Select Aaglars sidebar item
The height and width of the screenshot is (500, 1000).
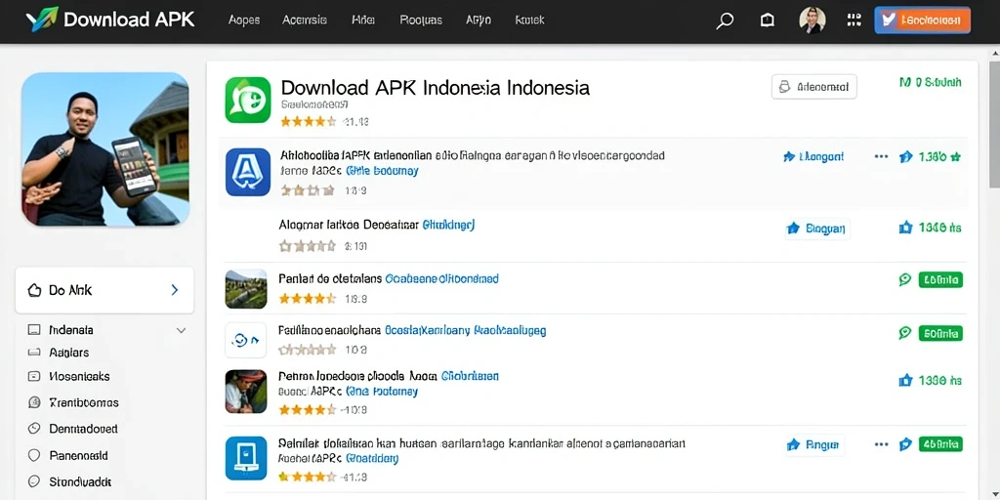[x=69, y=352]
